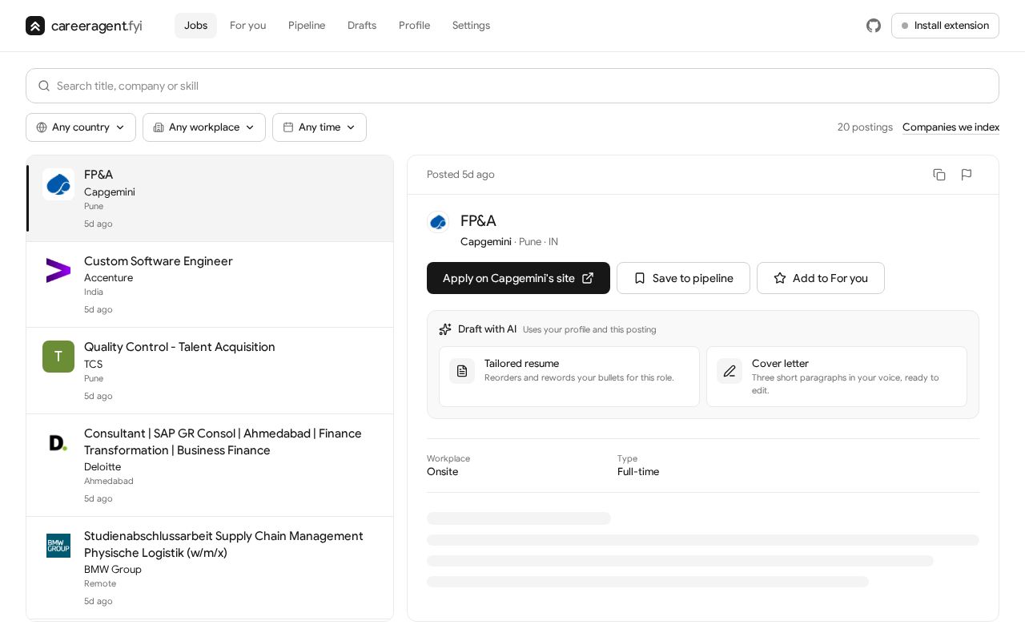Click the TCS avatar icon
Image resolution: width=1025 pixels, height=641 pixels.
(x=58, y=357)
